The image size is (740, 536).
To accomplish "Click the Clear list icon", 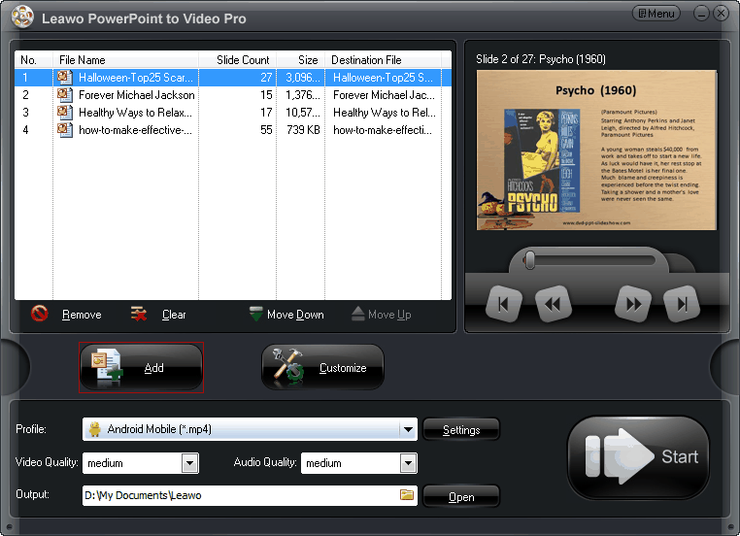I will [139, 314].
